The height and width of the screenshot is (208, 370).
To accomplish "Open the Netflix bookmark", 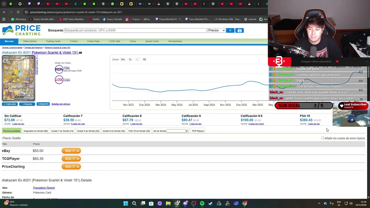I will point(94,19).
